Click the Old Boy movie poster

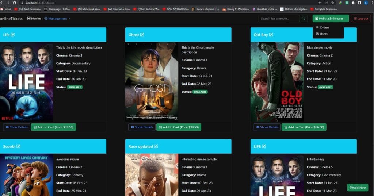point(277,82)
